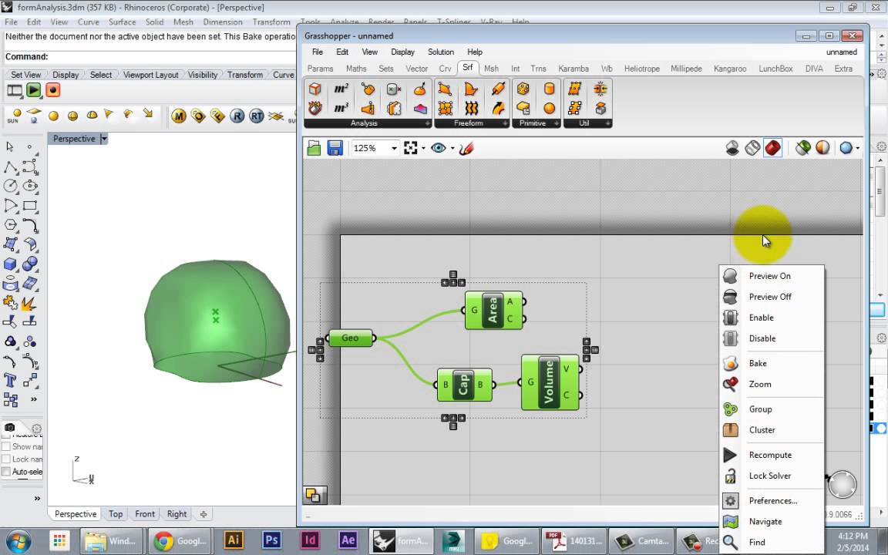Image resolution: width=888 pixels, height=555 pixels.
Task: Save the Grasshopper document with disk icon
Action: point(335,148)
